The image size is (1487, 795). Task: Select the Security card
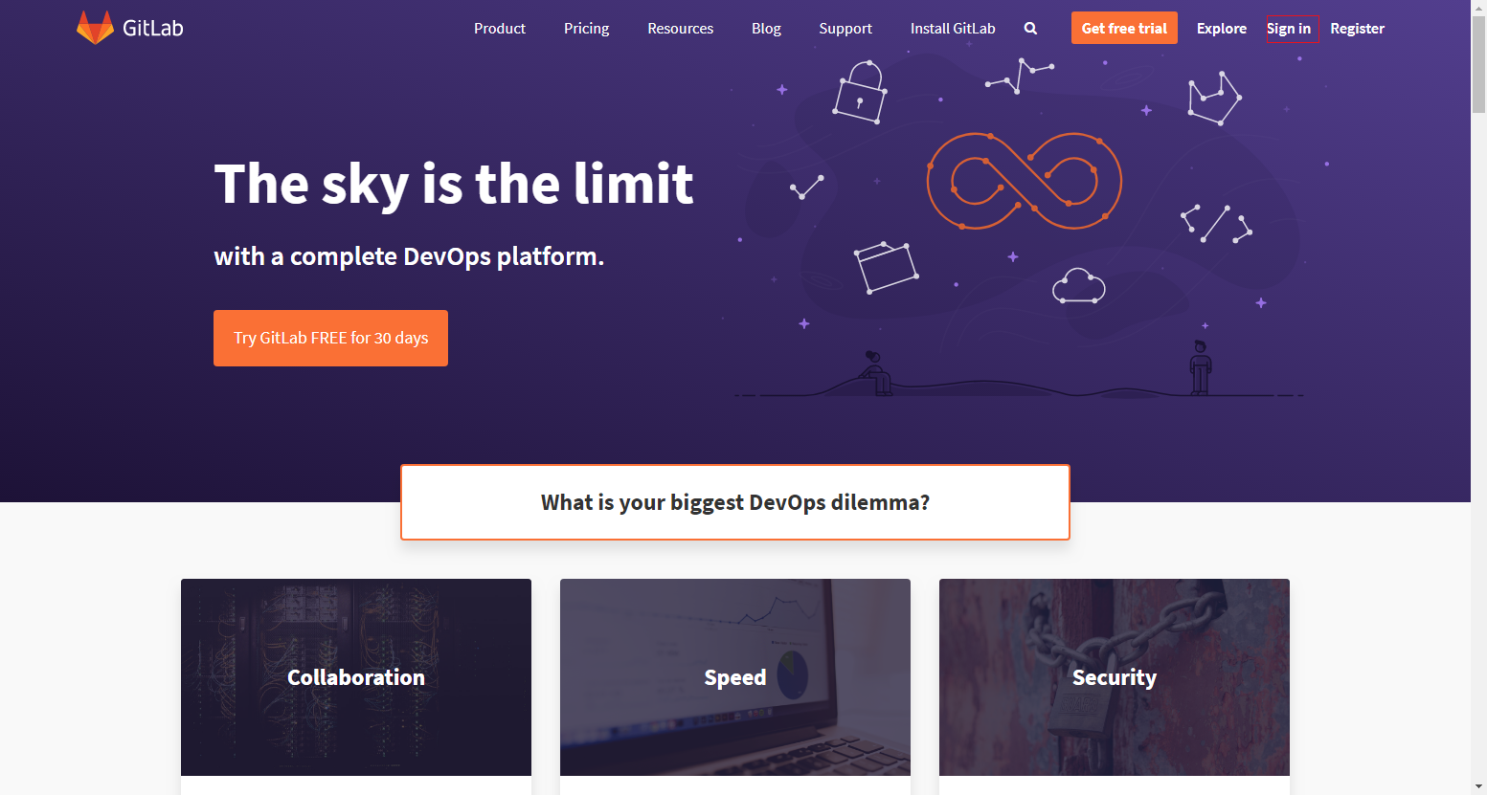coord(1115,677)
